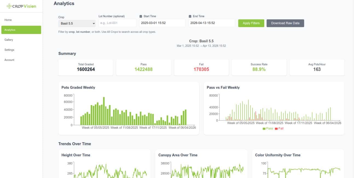Open the Gallery section
354x178 pixels.
(x=9, y=40)
